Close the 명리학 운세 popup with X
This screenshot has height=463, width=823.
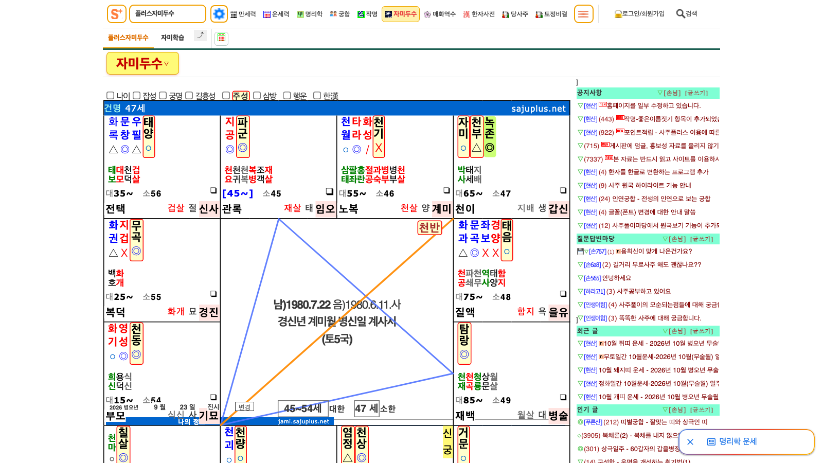coord(690,442)
